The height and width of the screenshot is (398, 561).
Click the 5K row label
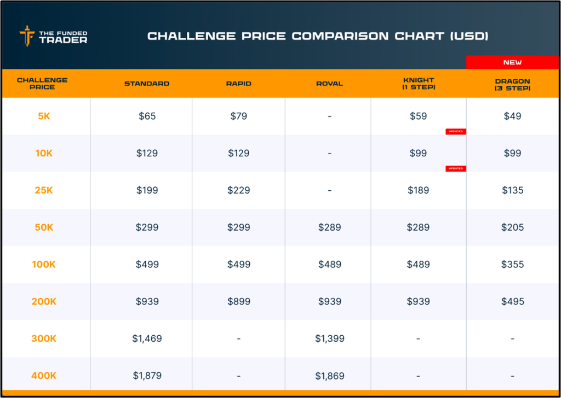[x=44, y=116]
